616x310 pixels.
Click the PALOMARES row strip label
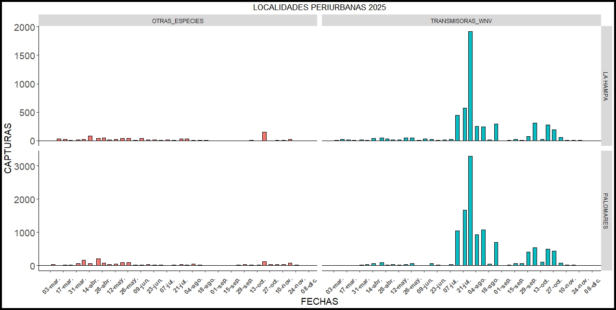[605, 210]
